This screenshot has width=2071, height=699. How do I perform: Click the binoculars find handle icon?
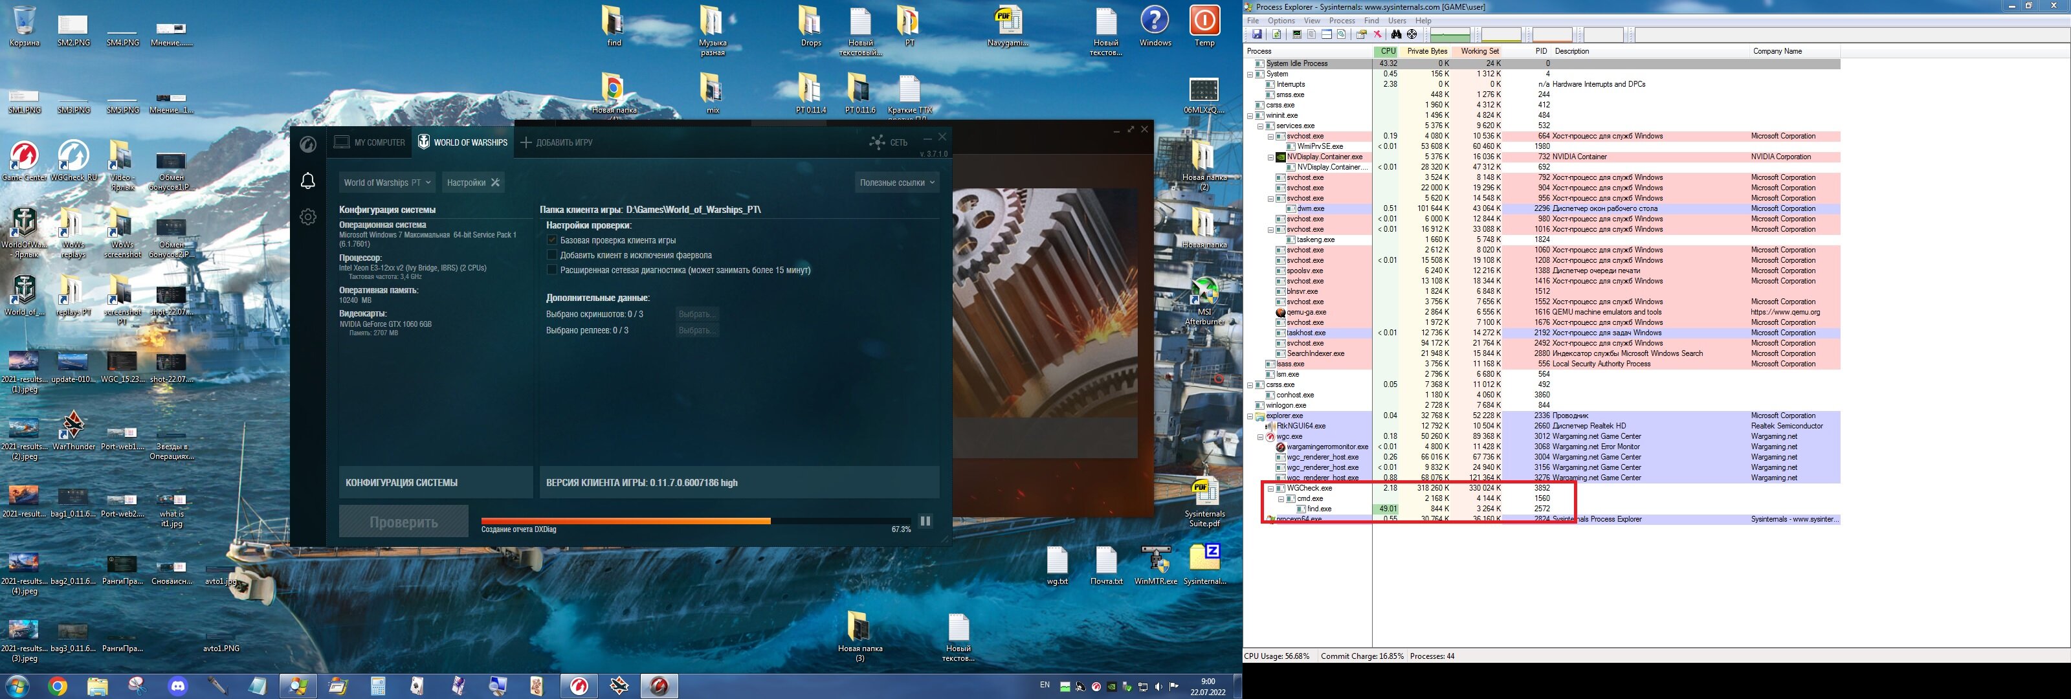tap(1397, 34)
